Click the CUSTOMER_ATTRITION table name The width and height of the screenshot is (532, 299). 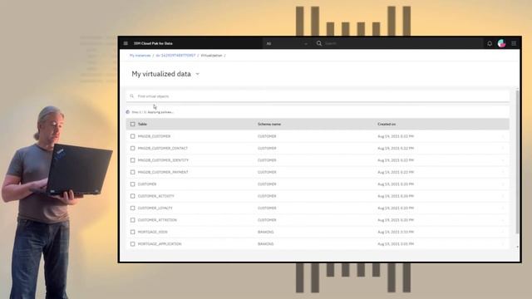click(x=157, y=220)
